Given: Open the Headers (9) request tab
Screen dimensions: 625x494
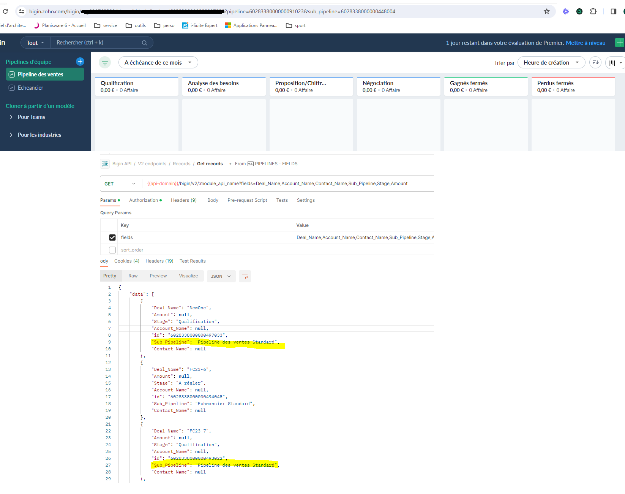Looking at the screenshot, I should [184, 200].
